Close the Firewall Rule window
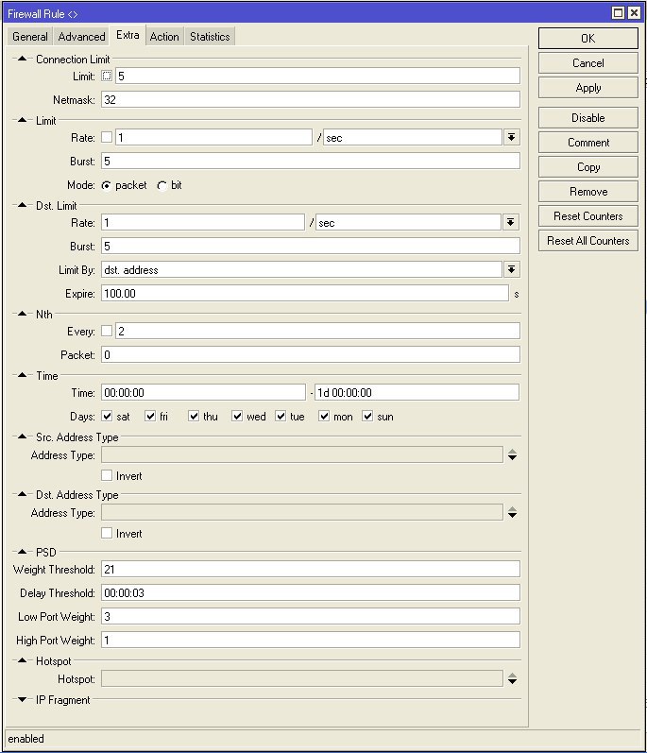The height and width of the screenshot is (753, 647). (634, 13)
